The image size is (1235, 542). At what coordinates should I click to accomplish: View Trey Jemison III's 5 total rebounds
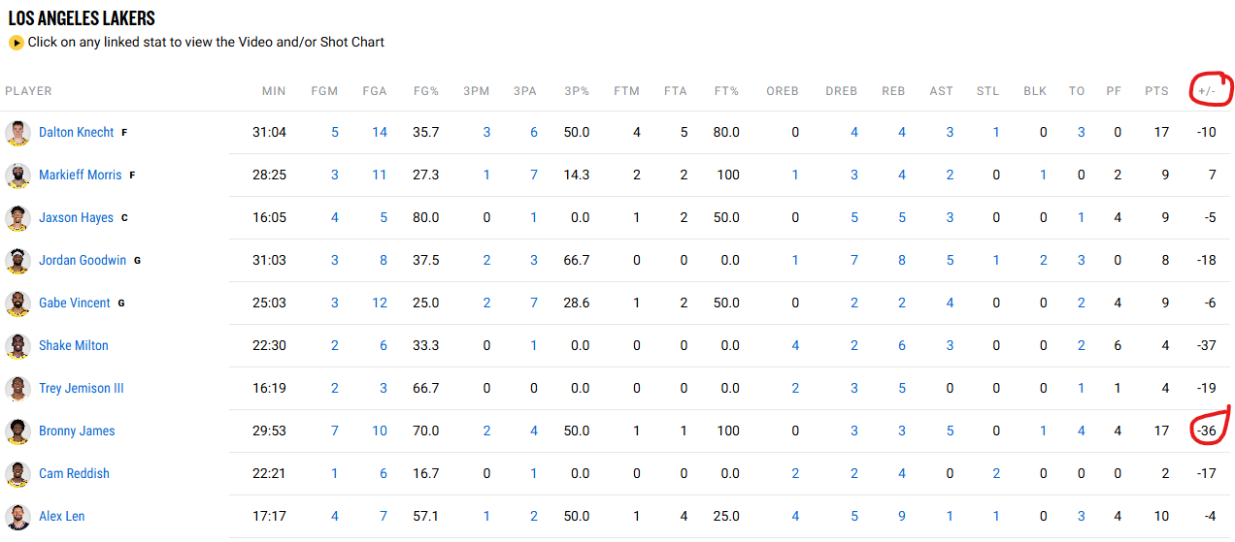[902, 389]
